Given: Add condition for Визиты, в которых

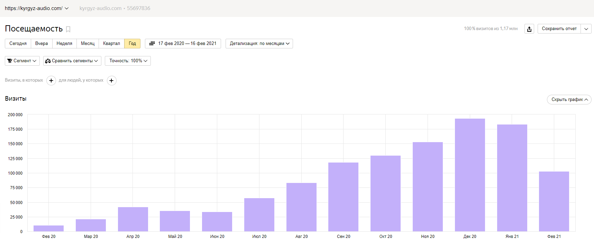Looking at the screenshot, I should pos(51,81).
